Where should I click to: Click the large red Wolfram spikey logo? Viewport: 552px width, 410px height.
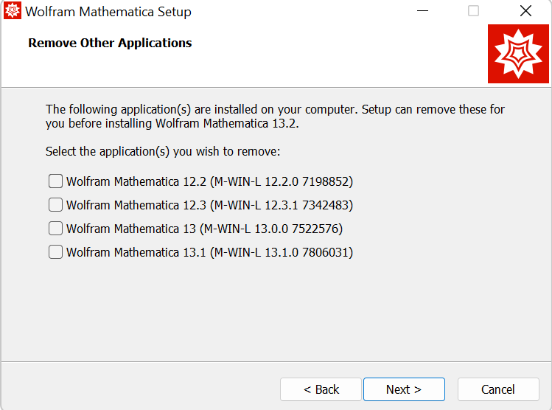click(x=518, y=54)
